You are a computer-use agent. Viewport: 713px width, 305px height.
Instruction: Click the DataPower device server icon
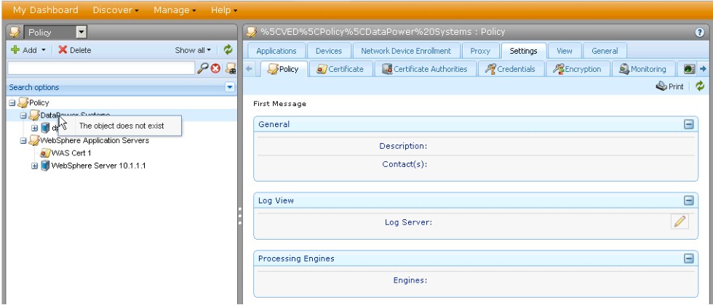point(45,128)
